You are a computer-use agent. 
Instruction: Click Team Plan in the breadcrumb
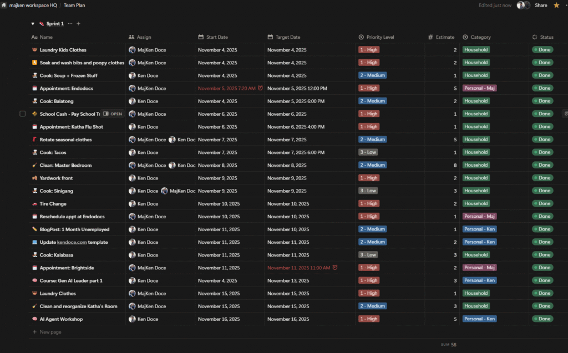tap(74, 5)
